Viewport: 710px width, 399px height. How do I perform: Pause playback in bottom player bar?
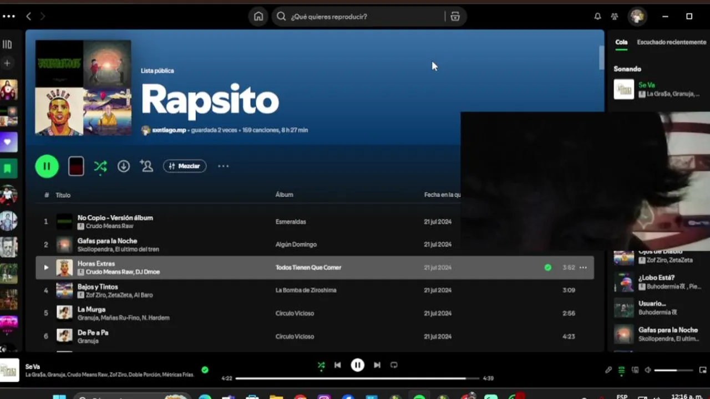pyautogui.click(x=358, y=365)
